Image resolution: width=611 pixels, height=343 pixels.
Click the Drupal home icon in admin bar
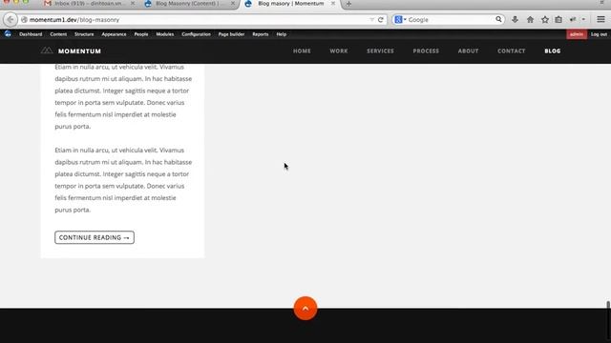pos(8,34)
